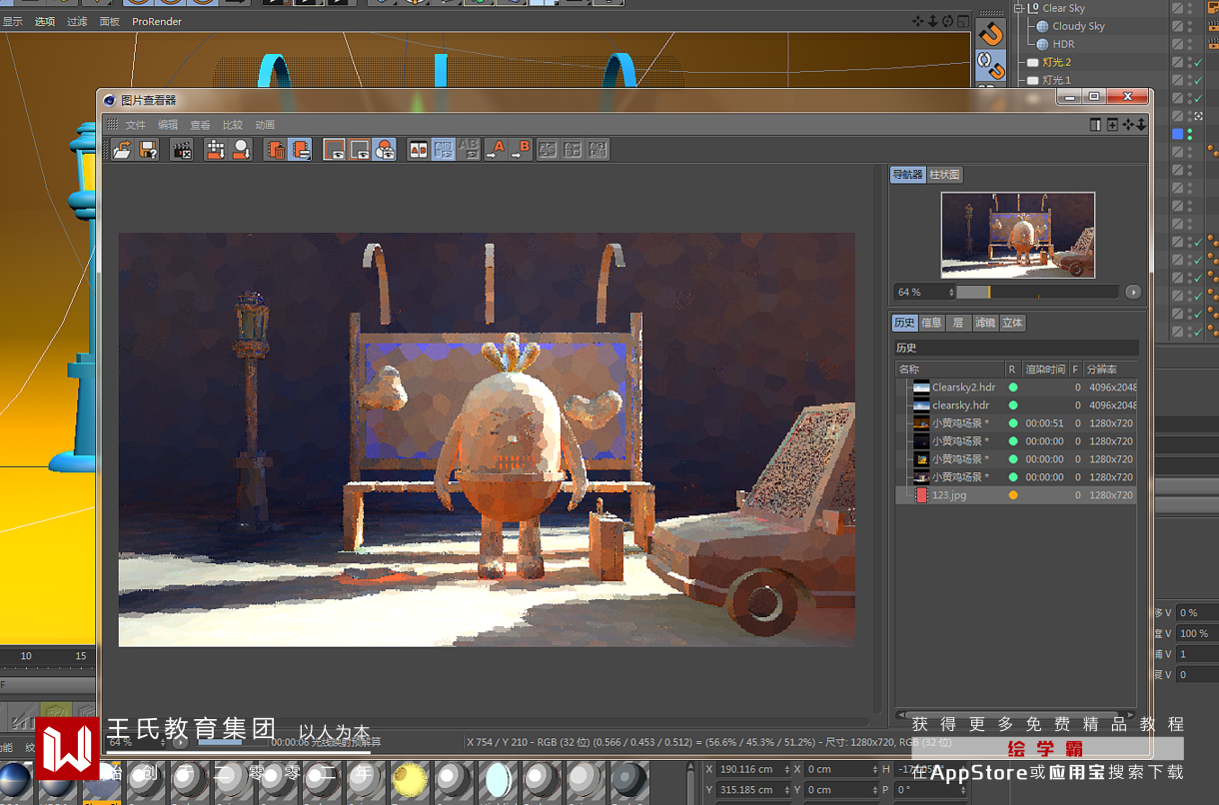The height and width of the screenshot is (805, 1219).
Task: Click the yellow sphere material in material bar
Action: pos(410,781)
